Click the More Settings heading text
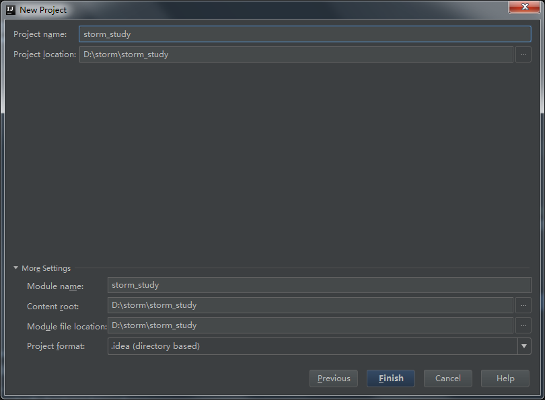 tap(46, 268)
